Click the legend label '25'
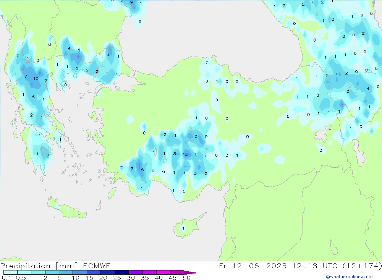This screenshot has height=280, width=382. [117, 278]
